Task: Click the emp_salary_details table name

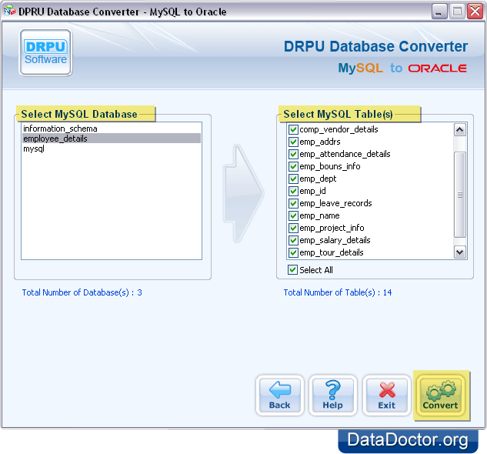Action: point(335,240)
